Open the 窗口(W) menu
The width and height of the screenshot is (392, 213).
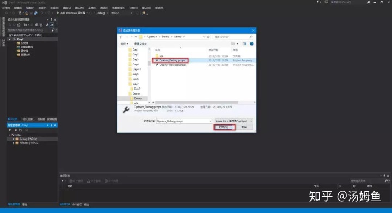(146, 8)
